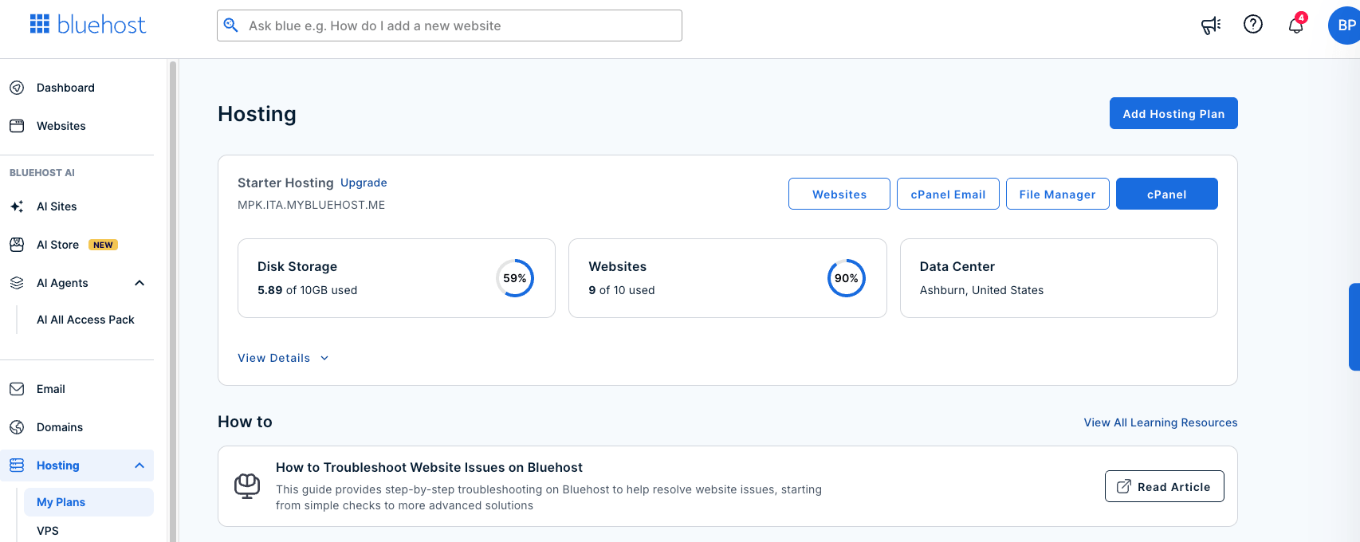
Task: Click '9 of 10 used' text
Action: pyautogui.click(x=622, y=290)
